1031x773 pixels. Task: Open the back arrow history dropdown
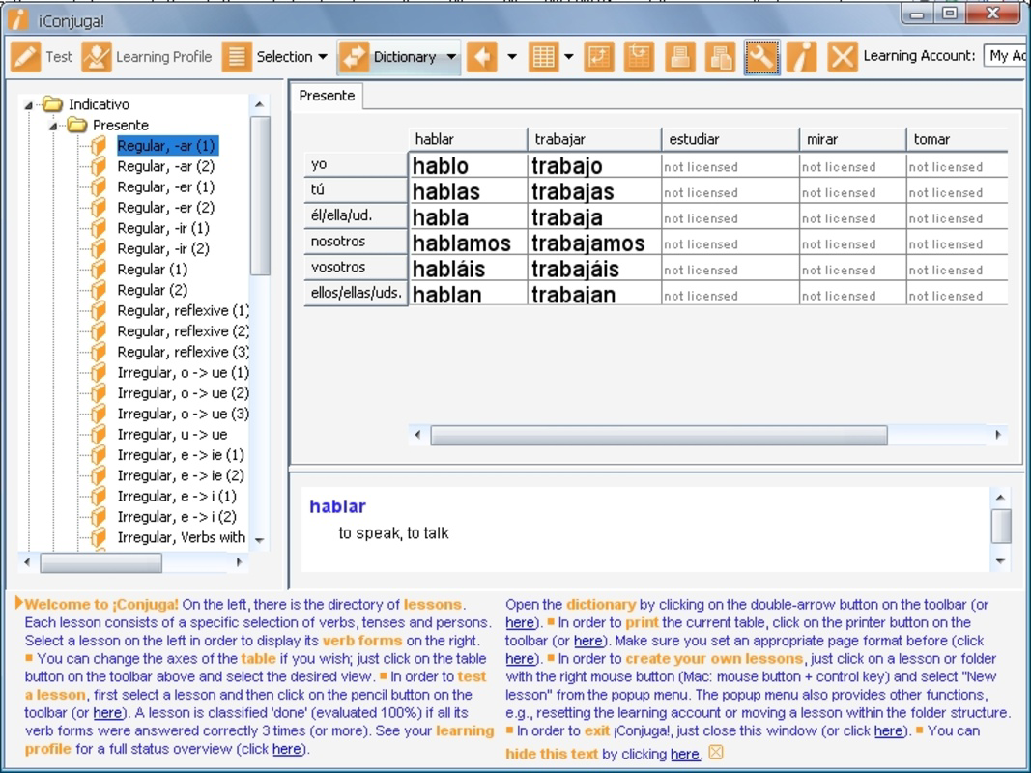pyautogui.click(x=512, y=57)
